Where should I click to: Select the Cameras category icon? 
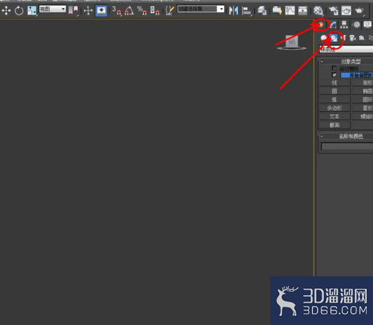pyautogui.click(x=352, y=38)
